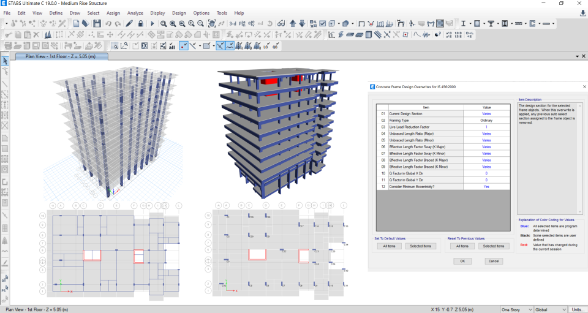Select Consider Minimum Eccentricity value Yes
Viewport: 588px width, 313px height.
click(486, 186)
